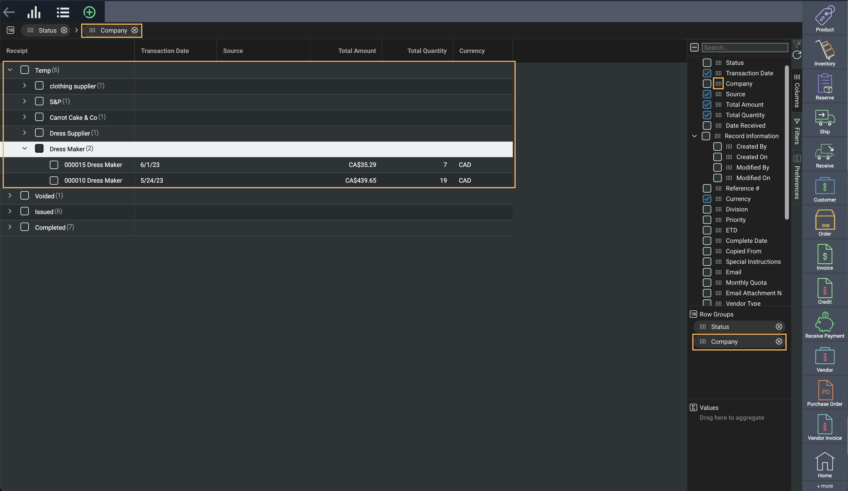Uncheck the Transaction Date column checkbox
The height and width of the screenshot is (491, 848).
click(707, 73)
